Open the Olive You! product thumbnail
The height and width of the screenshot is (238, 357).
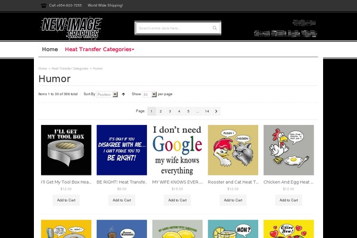pos(289,229)
